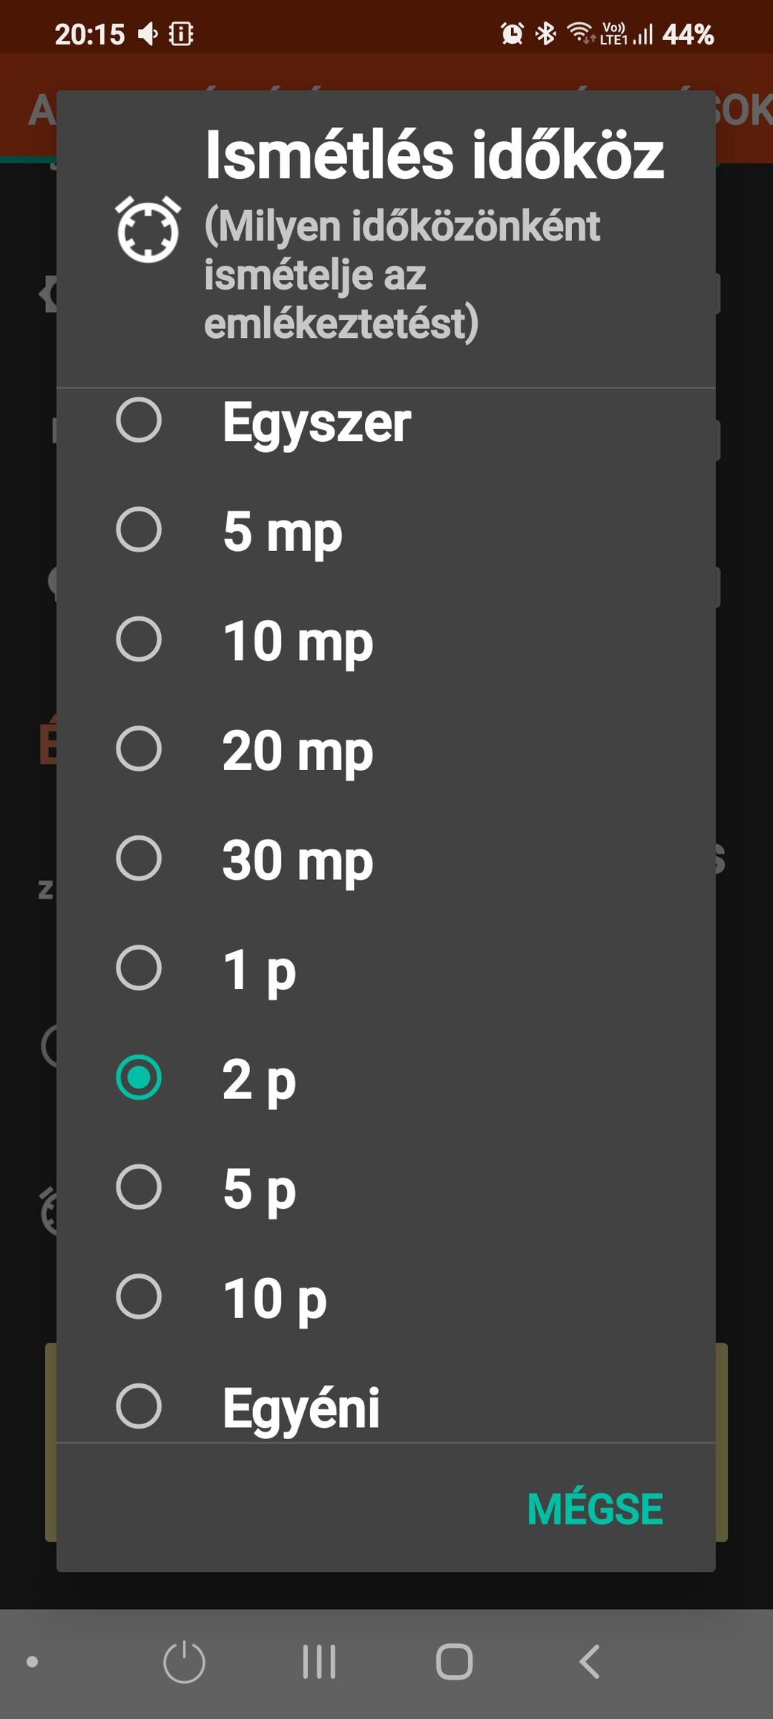Select the 5 mp radio option
773x1719 pixels.
click(386, 530)
